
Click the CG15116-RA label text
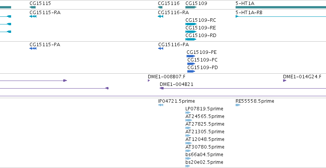174,13
